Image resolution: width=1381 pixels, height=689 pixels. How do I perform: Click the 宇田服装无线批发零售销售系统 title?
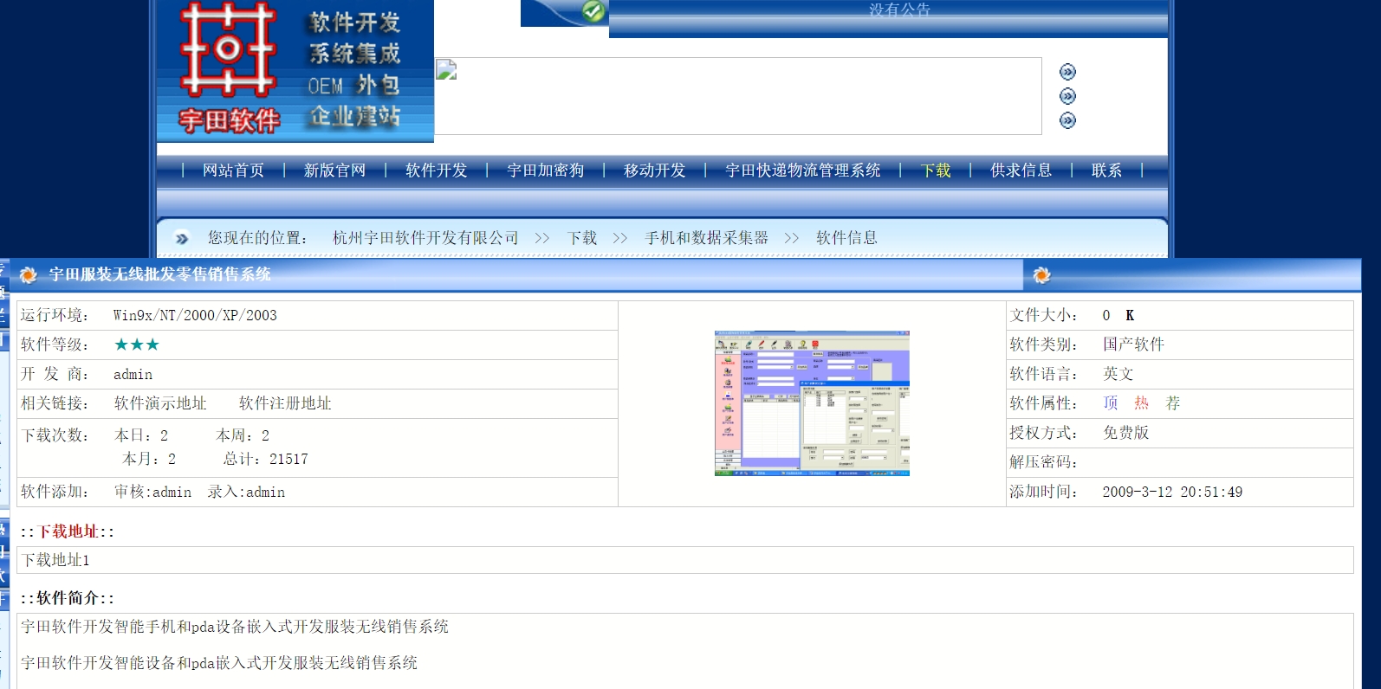(159, 274)
